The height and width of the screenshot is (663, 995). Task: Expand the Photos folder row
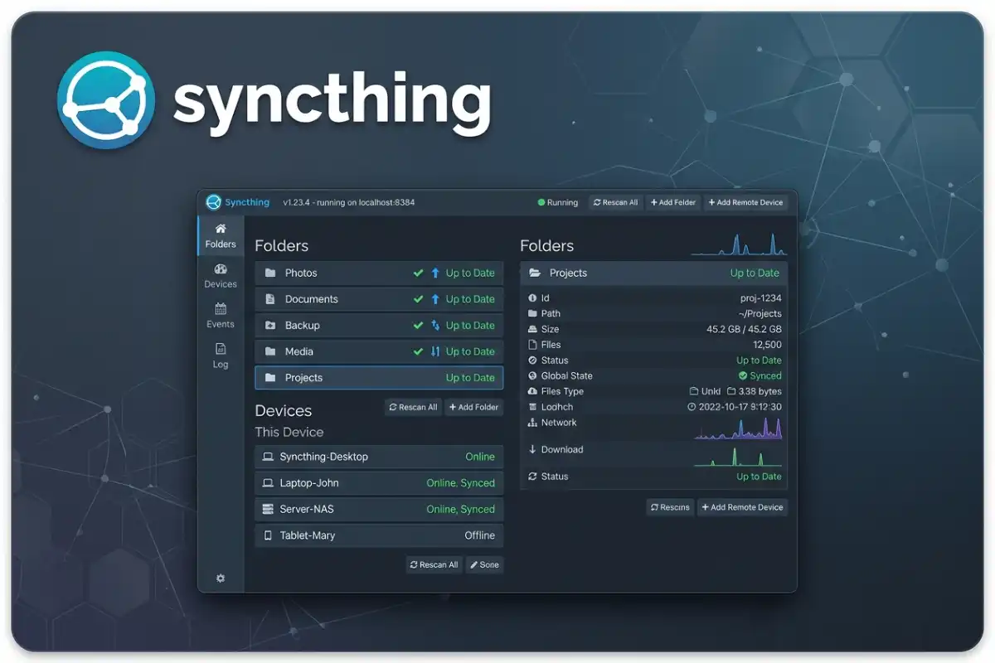[x=379, y=273]
